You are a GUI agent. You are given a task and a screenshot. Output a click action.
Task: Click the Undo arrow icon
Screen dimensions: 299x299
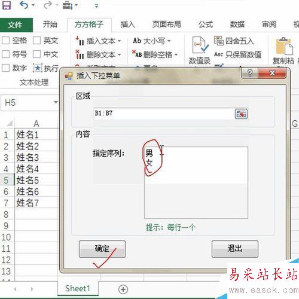tap(24, 5)
